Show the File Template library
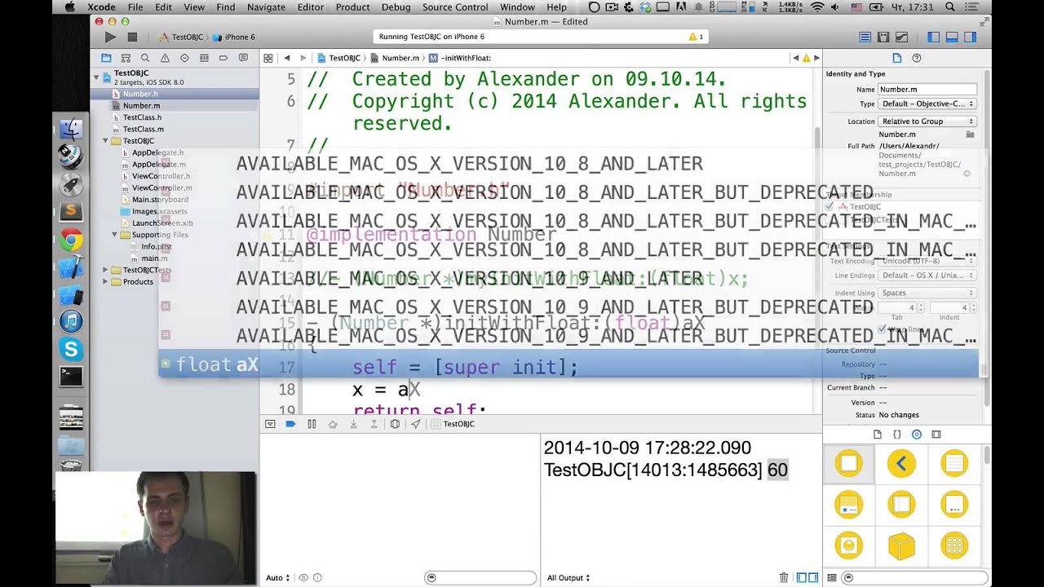The width and height of the screenshot is (1044, 587). click(x=878, y=435)
